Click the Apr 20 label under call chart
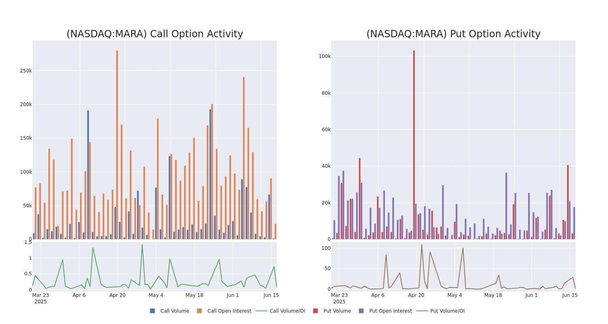 118,295
